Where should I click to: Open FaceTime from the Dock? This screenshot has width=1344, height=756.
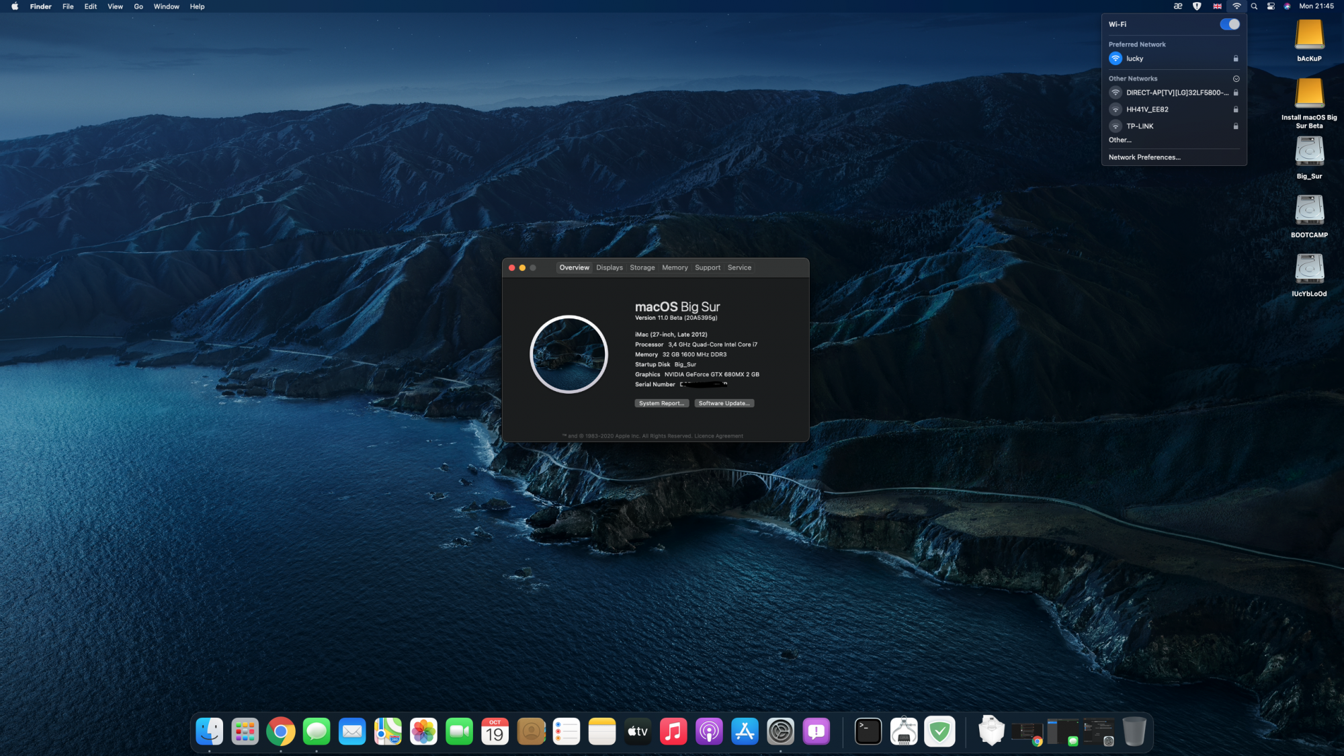(459, 732)
